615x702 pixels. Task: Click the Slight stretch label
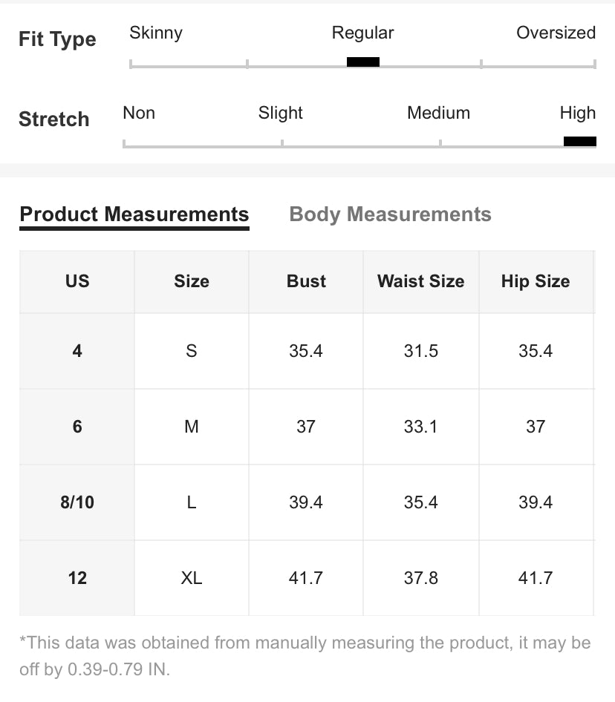point(280,113)
